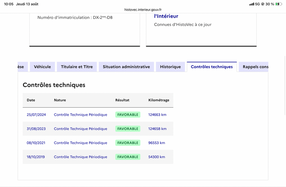Tap the cellular signal bars icon

(252, 4)
